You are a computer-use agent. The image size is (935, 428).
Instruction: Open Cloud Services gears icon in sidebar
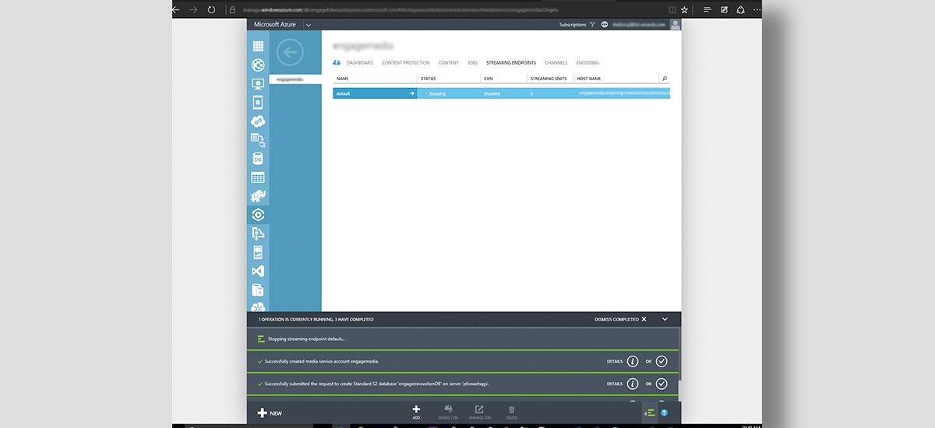258,121
